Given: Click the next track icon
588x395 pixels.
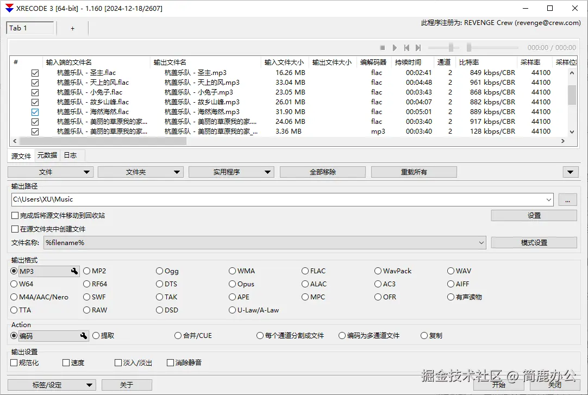Looking at the screenshot, I should [x=418, y=48].
